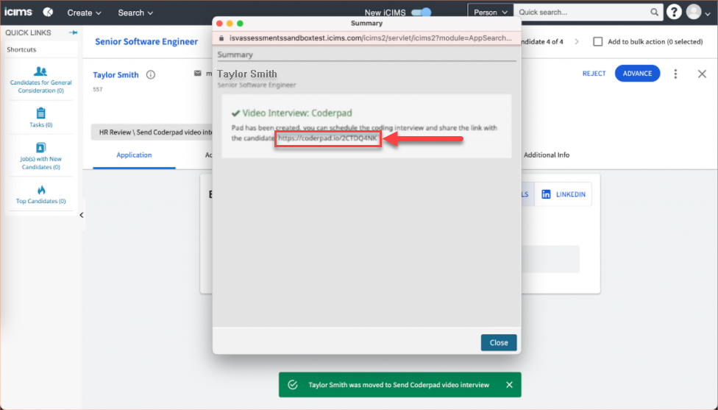
Task: Open Taylor Smith profile link
Action: coord(115,74)
